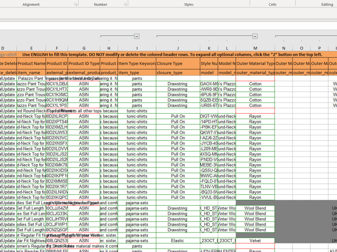Select column E header
Viewport: 337px width, 252px height.
coord(31,48)
